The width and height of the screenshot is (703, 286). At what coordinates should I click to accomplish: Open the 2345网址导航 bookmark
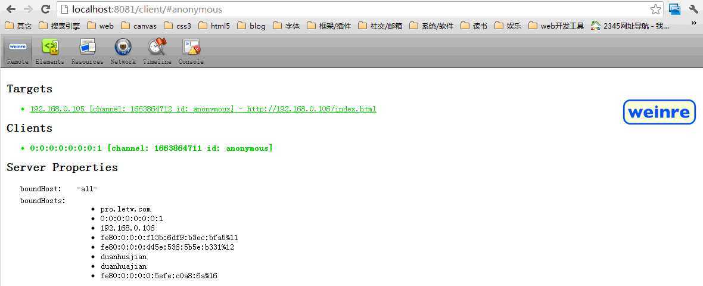tap(630, 26)
